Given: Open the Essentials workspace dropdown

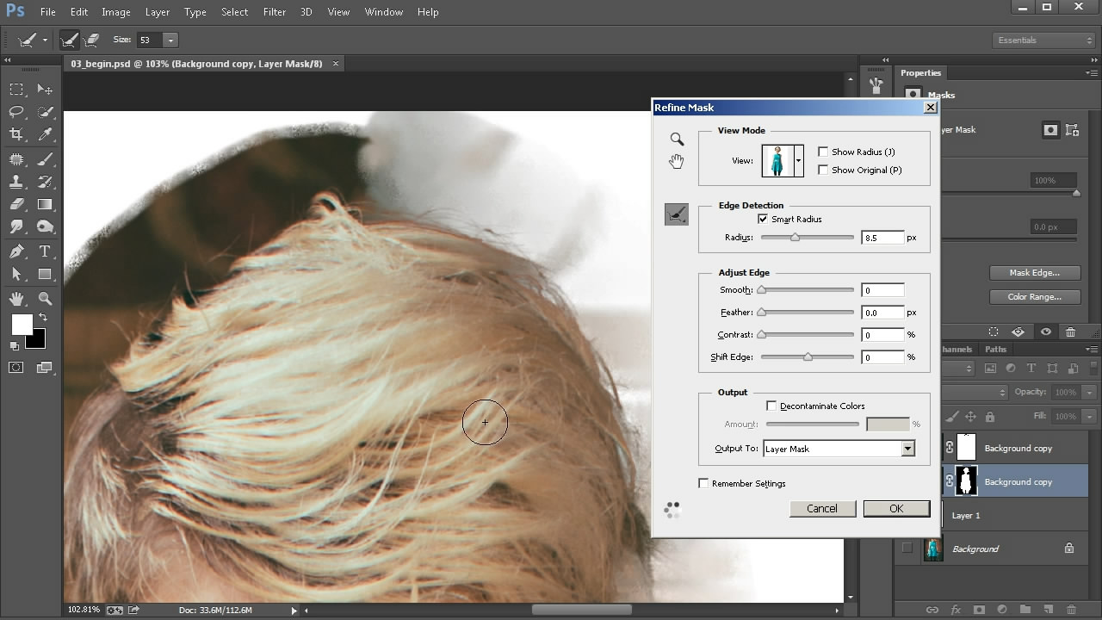Looking at the screenshot, I should pos(1043,40).
